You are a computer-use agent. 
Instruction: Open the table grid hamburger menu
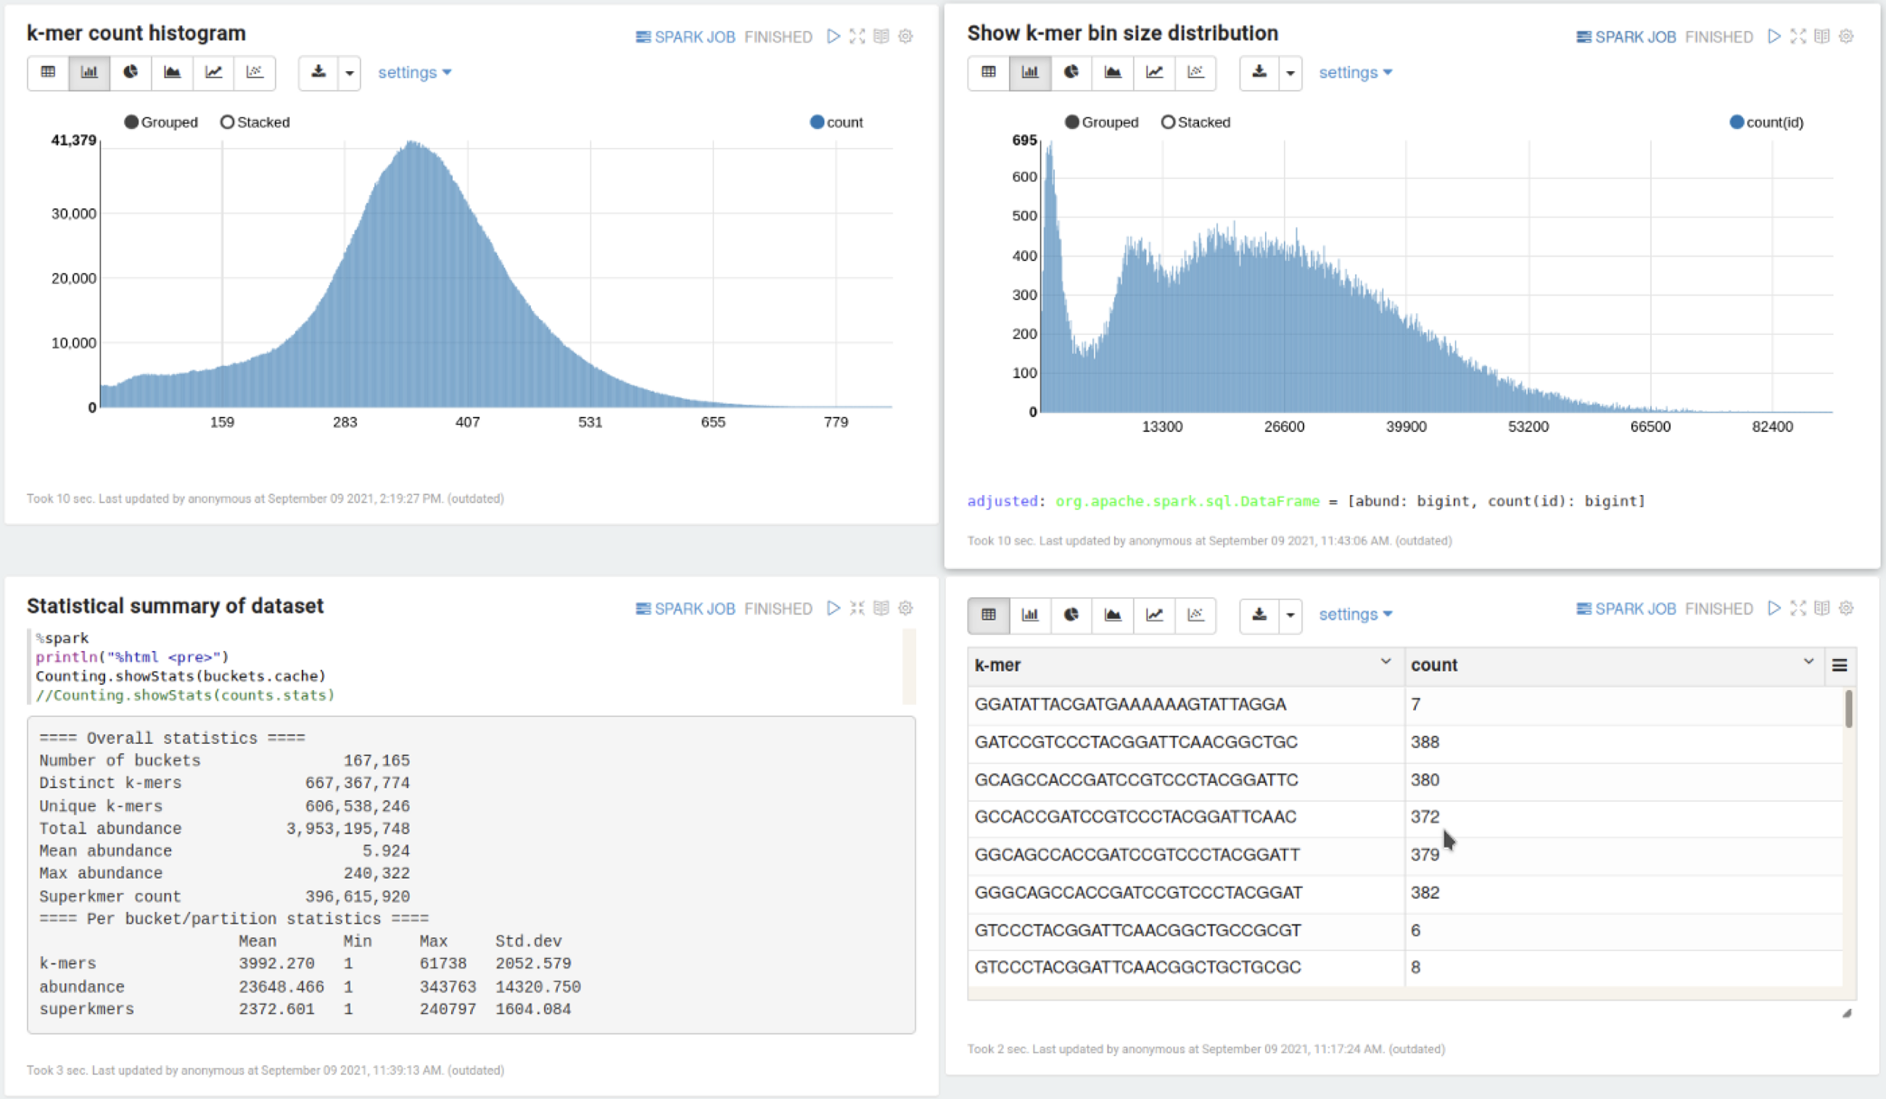[x=1840, y=665]
